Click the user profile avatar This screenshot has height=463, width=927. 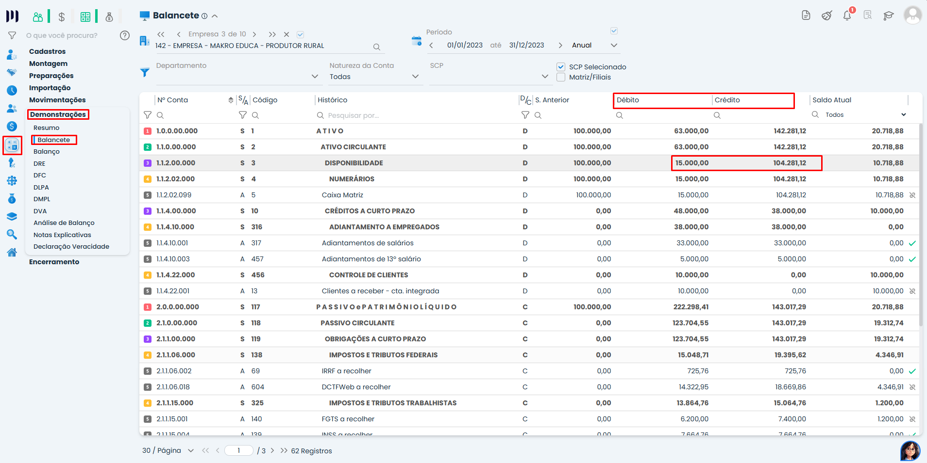(x=912, y=15)
